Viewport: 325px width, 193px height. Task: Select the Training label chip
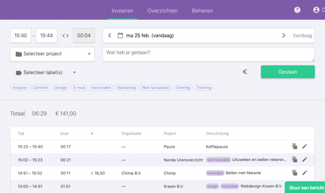(204, 87)
